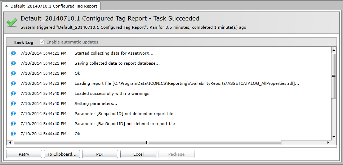The width and height of the screenshot is (343, 165).
Task: Click the vertical scrollbar down arrow
Action: click(x=334, y=137)
